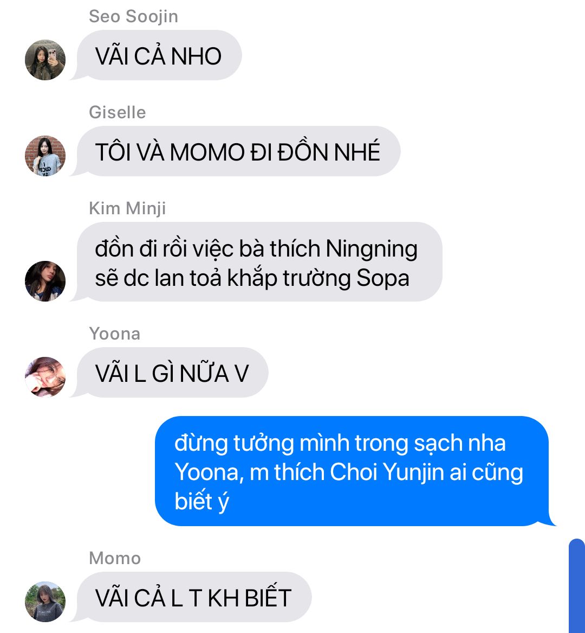Click the sender name Seo Soojin
This screenshot has width=585, height=633.
[x=133, y=17]
